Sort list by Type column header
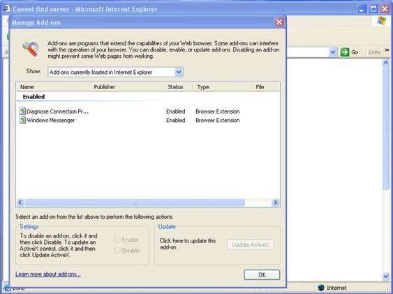This screenshot has width=393, height=294. 221,87
